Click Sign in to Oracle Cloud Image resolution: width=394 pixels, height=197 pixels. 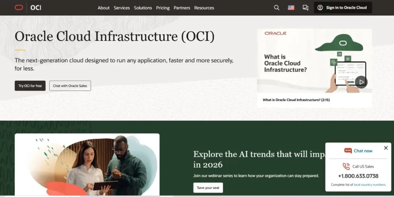pos(343,8)
